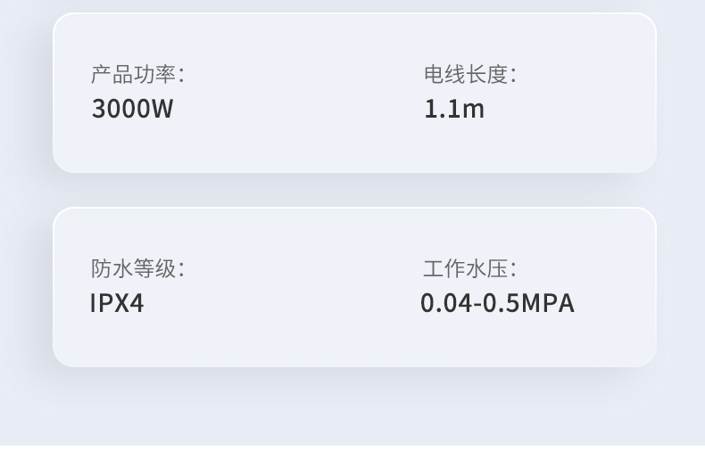Select the 0.04-0.5MPA pressure value
The height and width of the screenshot is (451, 705).
click(x=497, y=303)
